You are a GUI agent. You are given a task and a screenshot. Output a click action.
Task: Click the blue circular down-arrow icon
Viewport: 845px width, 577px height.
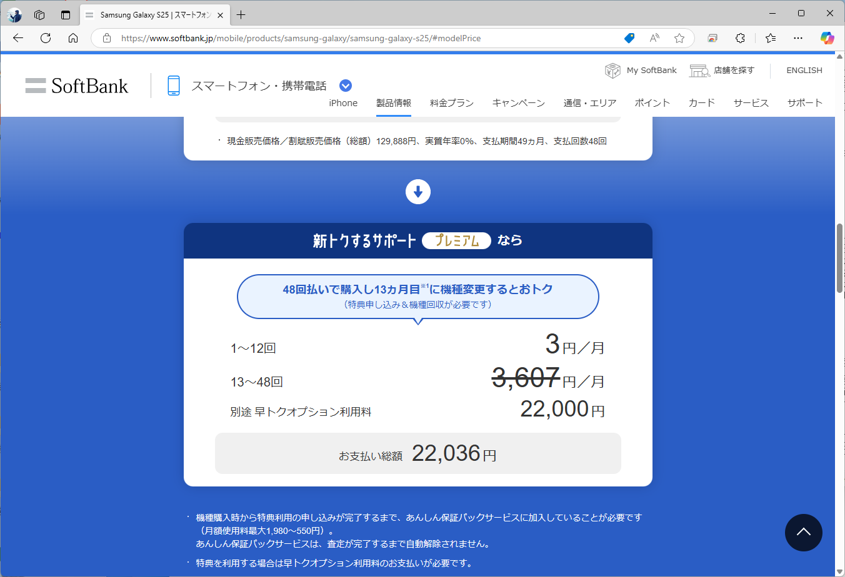coord(418,192)
